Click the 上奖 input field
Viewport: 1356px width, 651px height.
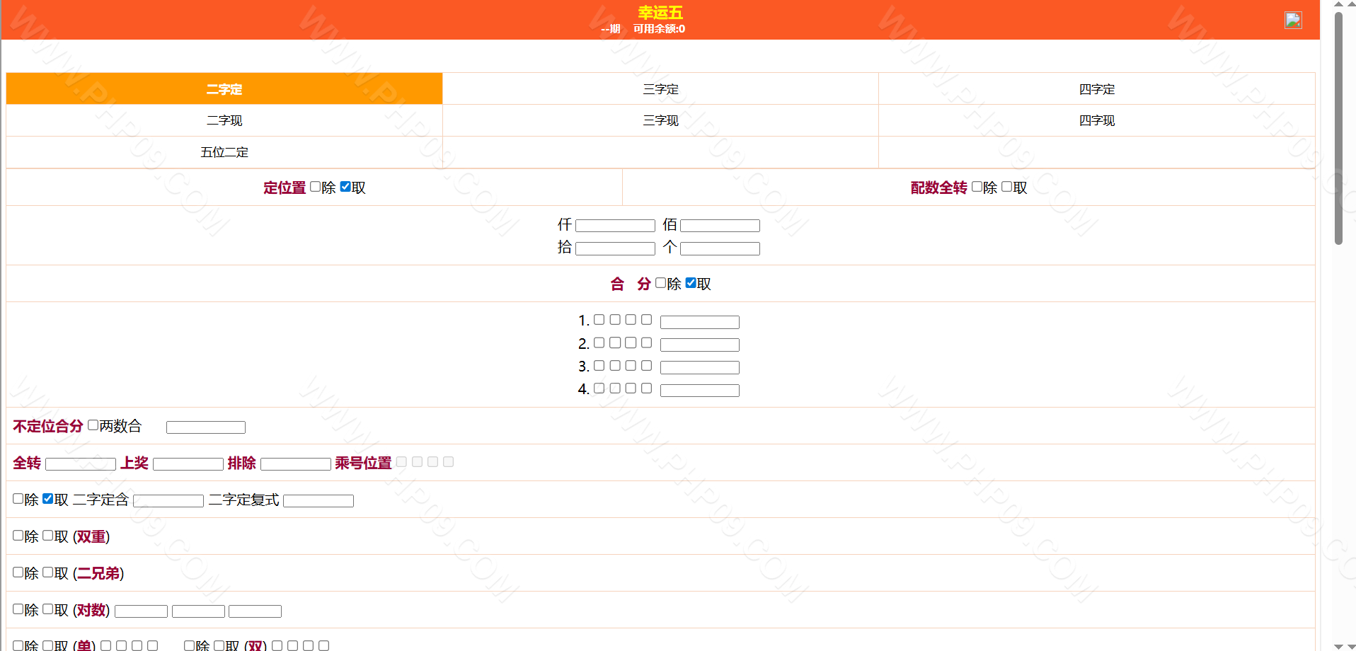point(188,464)
